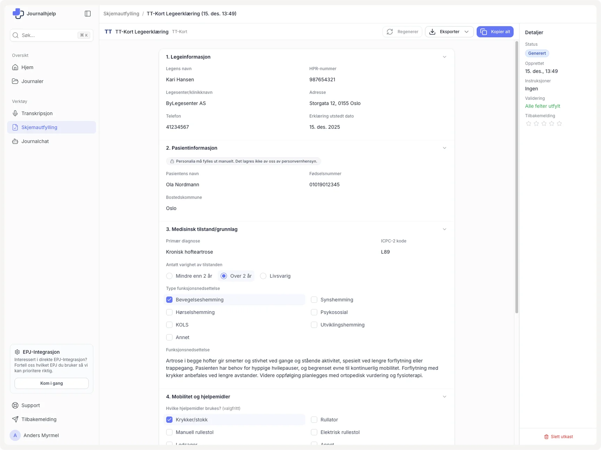
Task: Rate feedback with the fifth star
Action: click(x=559, y=123)
